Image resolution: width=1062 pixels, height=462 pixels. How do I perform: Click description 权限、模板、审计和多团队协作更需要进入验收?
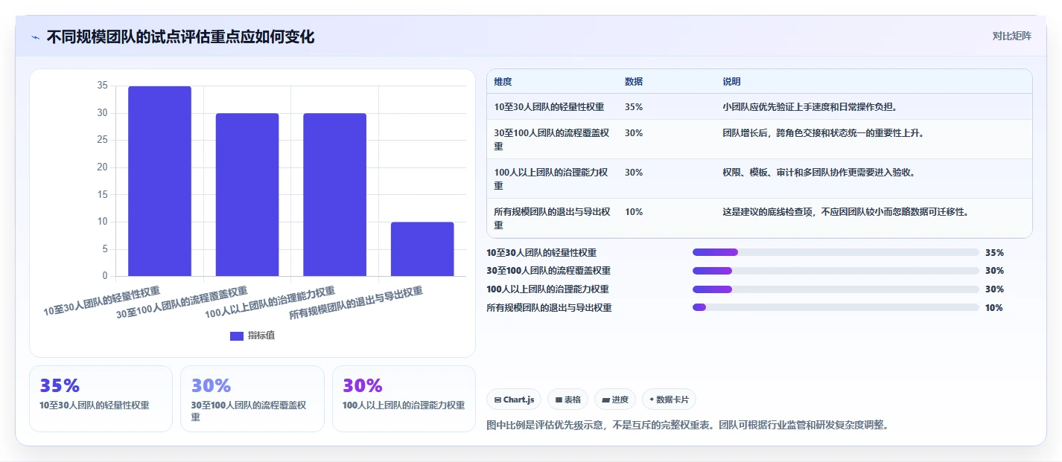pyautogui.click(x=818, y=172)
